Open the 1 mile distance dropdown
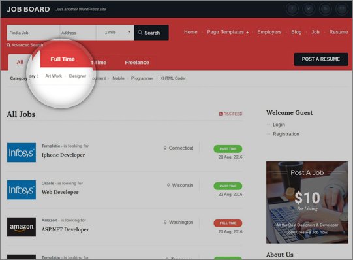353x260 pixels. [x=115, y=33]
